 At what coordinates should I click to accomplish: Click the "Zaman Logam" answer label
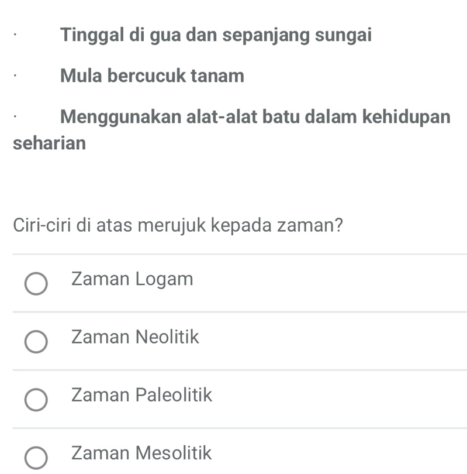pos(132,279)
